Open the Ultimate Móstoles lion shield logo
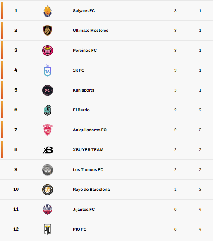Image resolution: width=213 pixels, height=241 pixels. click(48, 30)
